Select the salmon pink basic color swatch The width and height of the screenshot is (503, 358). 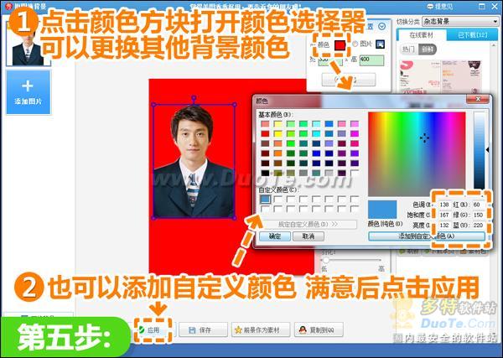click(x=265, y=124)
